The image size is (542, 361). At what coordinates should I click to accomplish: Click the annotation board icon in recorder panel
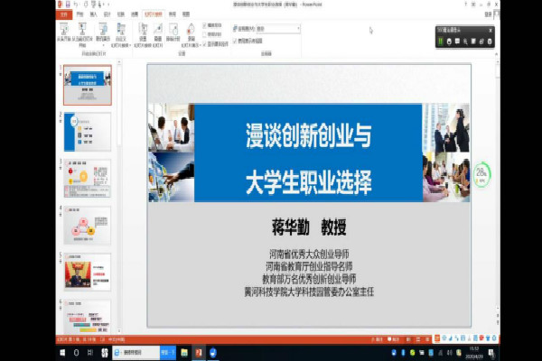click(457, 42)
